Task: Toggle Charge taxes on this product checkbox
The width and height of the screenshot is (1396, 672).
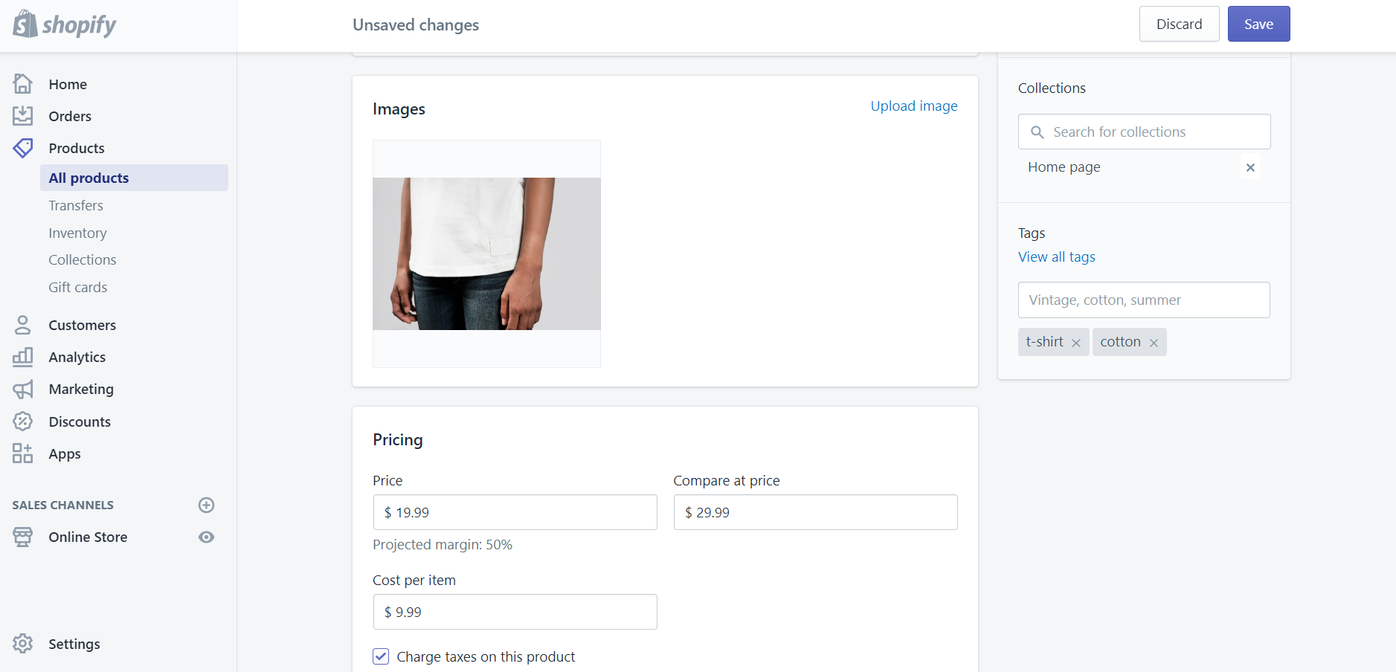Action: [x=381, y=656]
